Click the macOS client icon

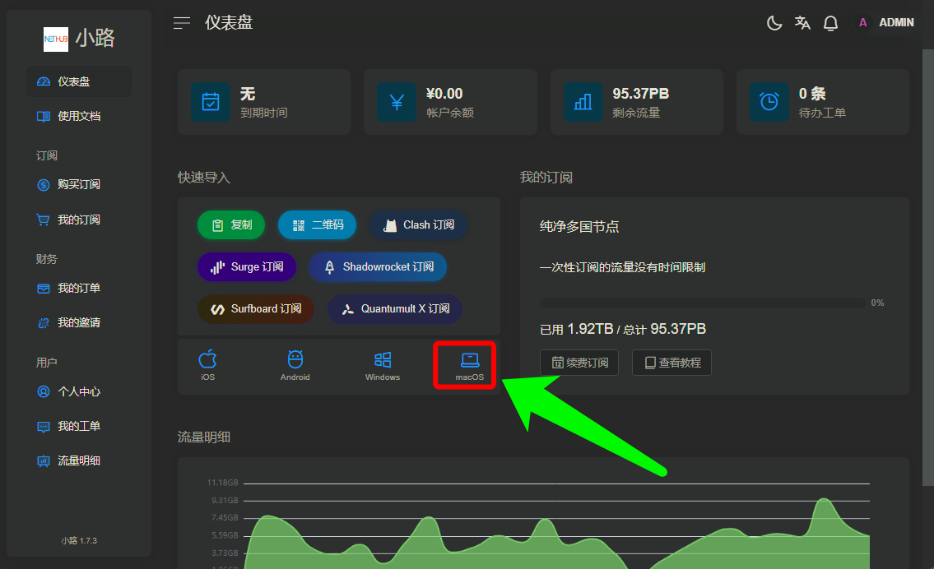tap(470, 365)
